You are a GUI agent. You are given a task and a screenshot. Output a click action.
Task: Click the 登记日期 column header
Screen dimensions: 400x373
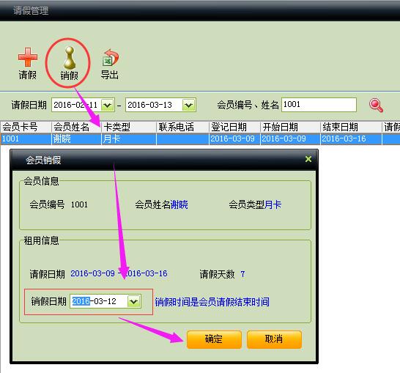(x=234, y=127)
